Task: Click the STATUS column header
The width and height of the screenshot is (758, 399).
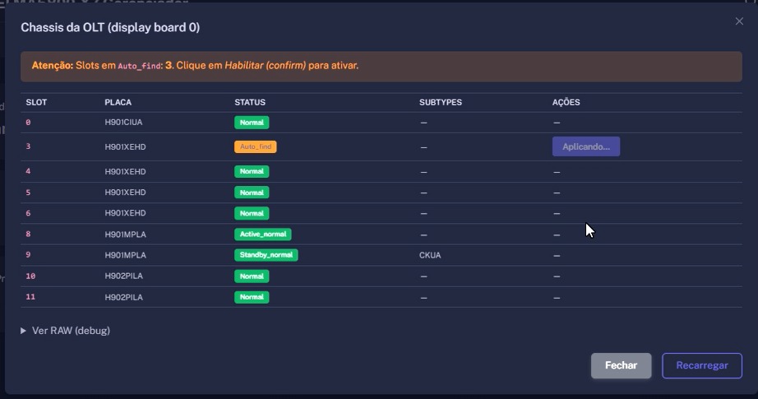Action: point(250,102)
